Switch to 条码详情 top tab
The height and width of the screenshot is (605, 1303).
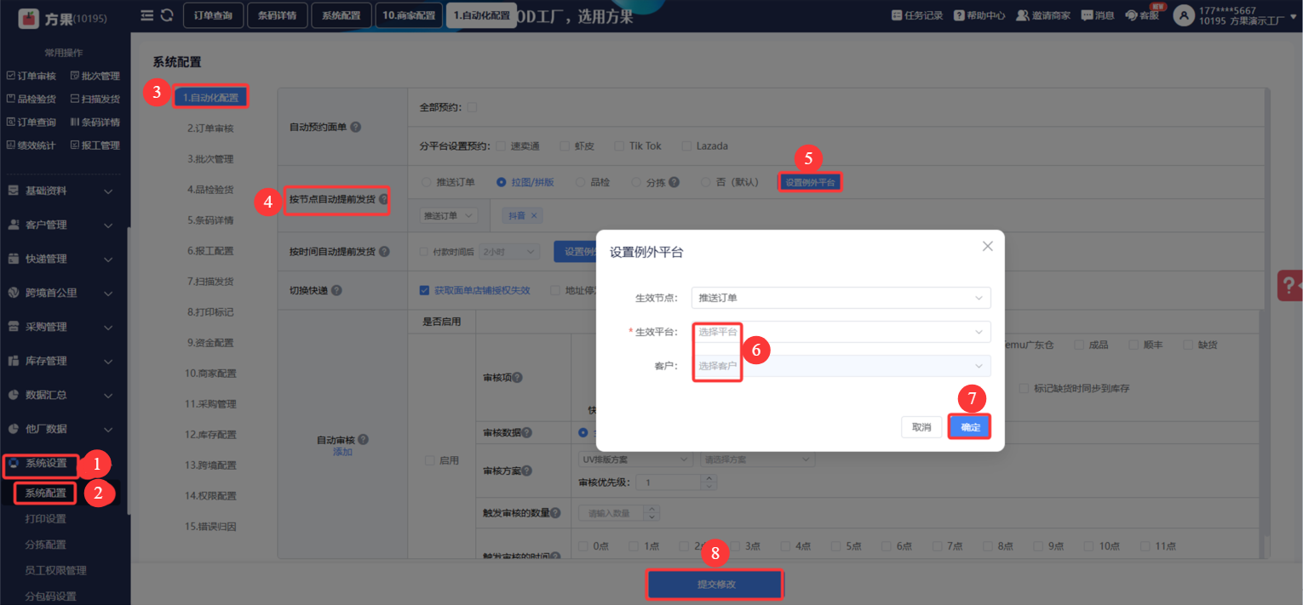tap(278, 15)
